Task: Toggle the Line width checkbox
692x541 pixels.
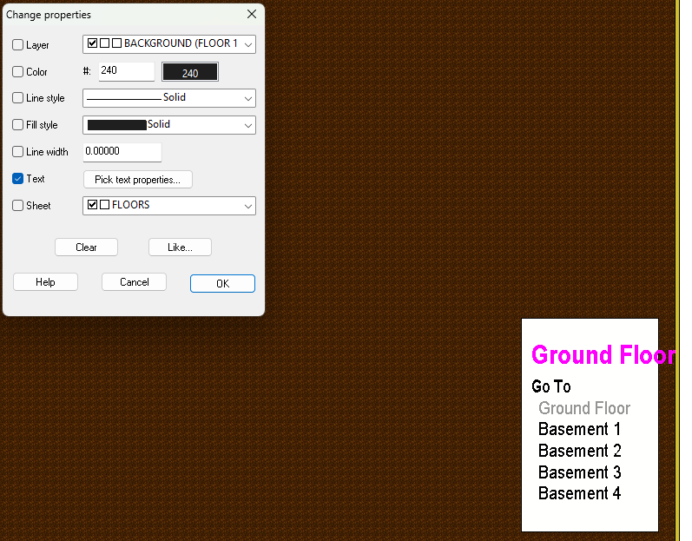Action: coord(18,152)
